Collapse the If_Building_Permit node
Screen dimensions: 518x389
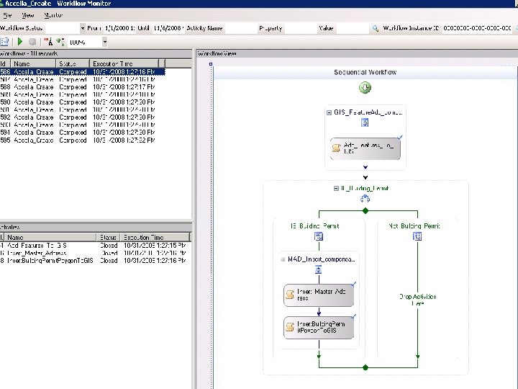tap(337, 189)
